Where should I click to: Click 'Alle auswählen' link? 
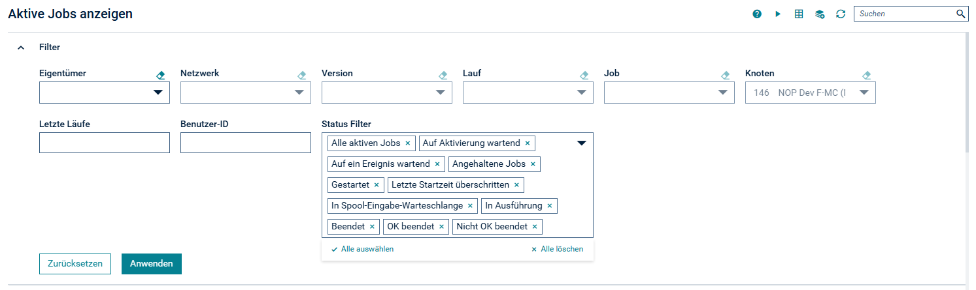[363, 249]
